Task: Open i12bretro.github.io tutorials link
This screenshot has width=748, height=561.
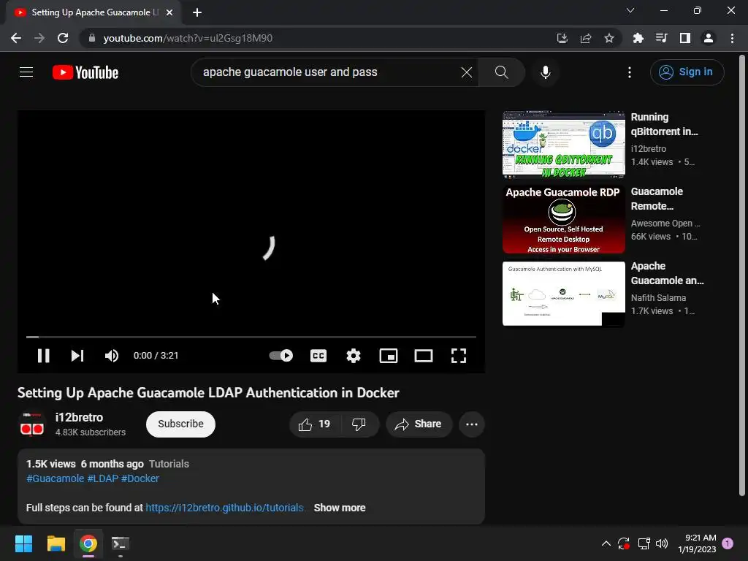Action: 225,508
